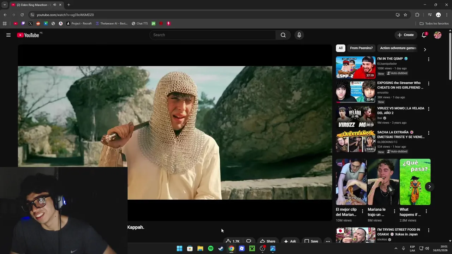Viewport: 452px width, 254px height.
Task: Go back in browser history
Action: coord(5,15)
